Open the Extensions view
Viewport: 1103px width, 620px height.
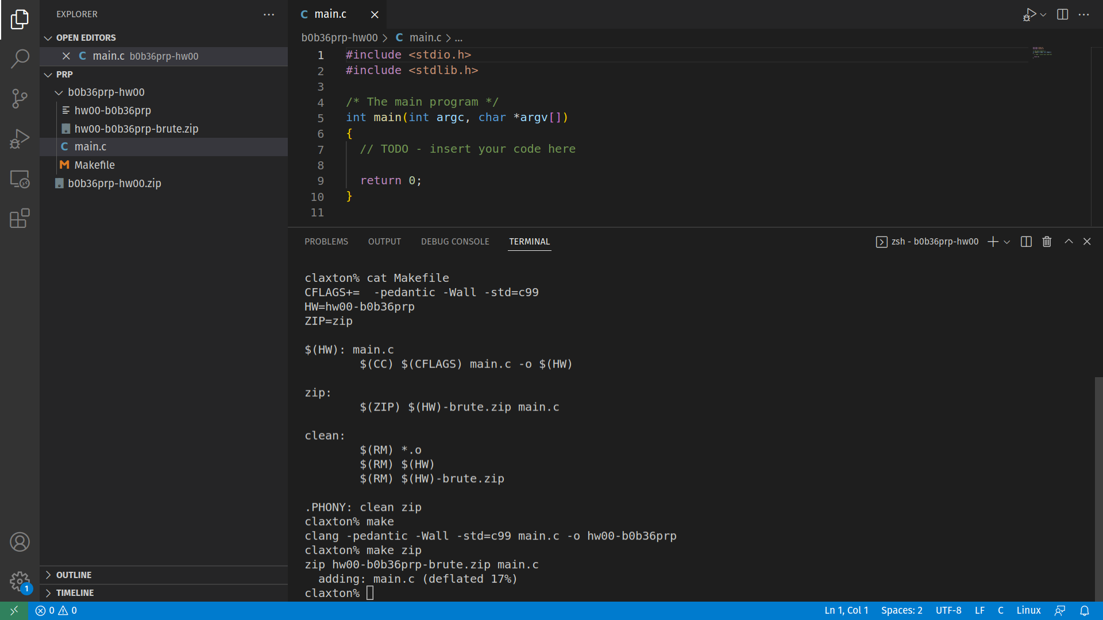coord(20,218)
